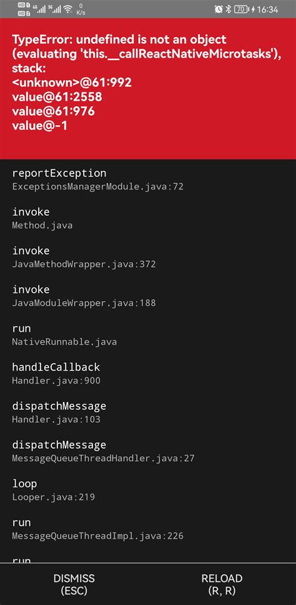Tap the Bluetooth status icon

point(229,9)
